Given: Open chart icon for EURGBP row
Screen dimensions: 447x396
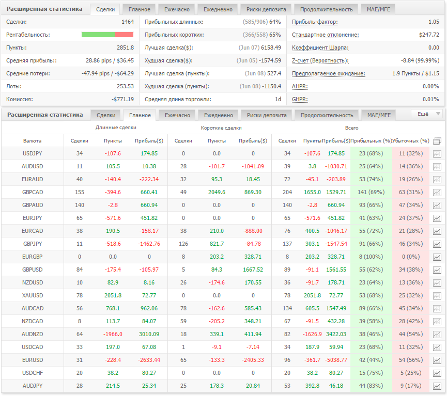Looking at the screenshot, I should [x=437, y=257].
